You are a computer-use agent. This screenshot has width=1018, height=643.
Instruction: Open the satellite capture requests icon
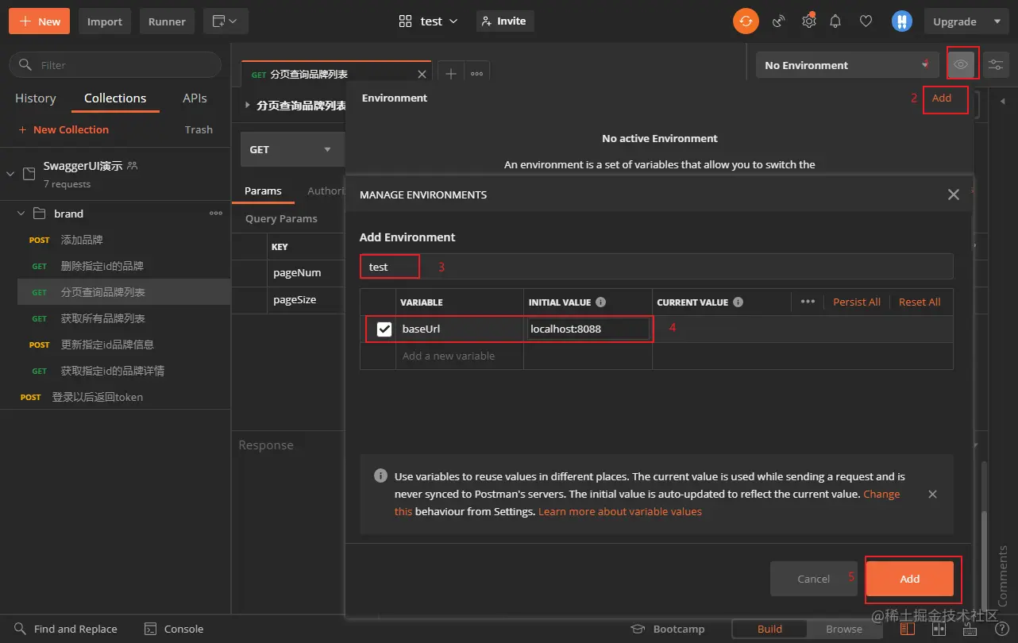coord(779,21)
